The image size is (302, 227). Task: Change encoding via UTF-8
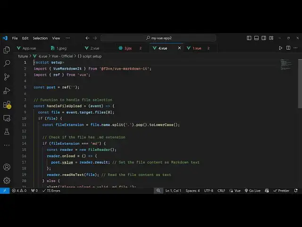209,191
